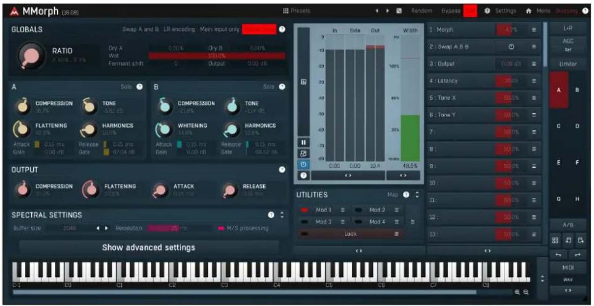The width and height of the screenshot is (594, 306).
Task: Zoom in on the keyboard
Action: tap(517, 292)
